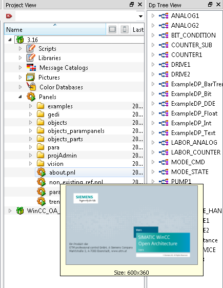Click the mobile device column header icon

point(125,29)
